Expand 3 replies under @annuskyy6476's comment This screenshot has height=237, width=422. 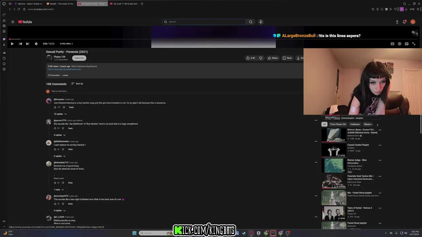[x=60, y=211]
